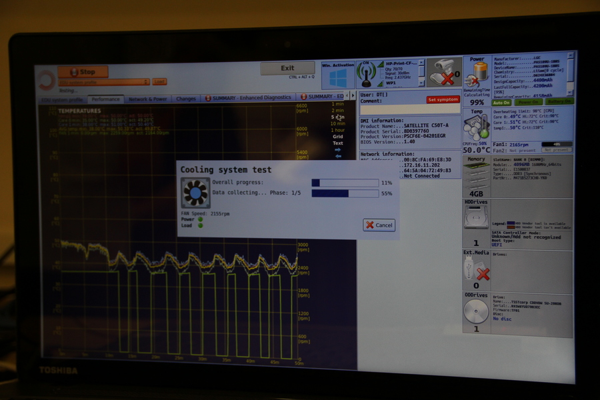
Task: Select the 10 min graph range
Action: click(338, 123)
